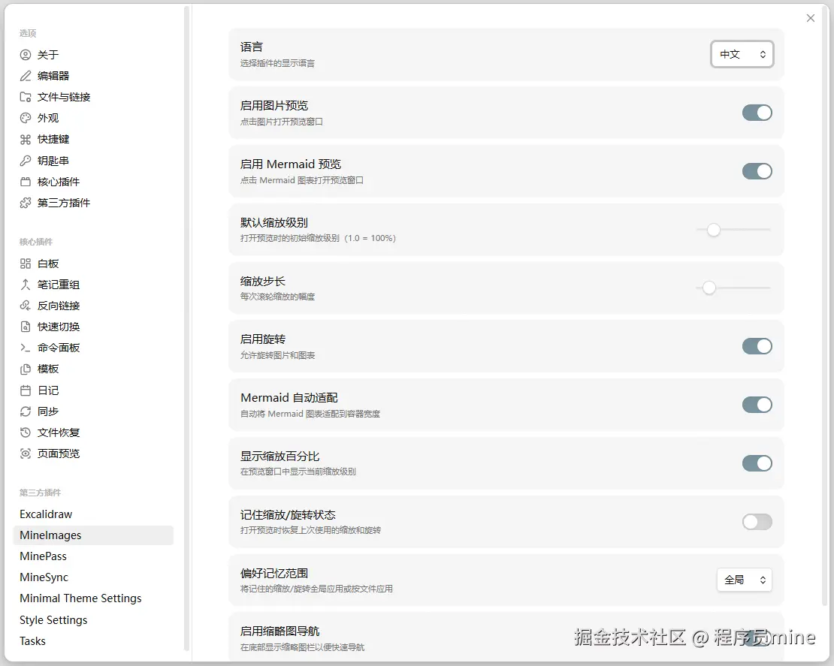The image size is (834, 666).
Task: Open the 偏好记忆范围 dropdown showing 全局
Action: point(744,580)
